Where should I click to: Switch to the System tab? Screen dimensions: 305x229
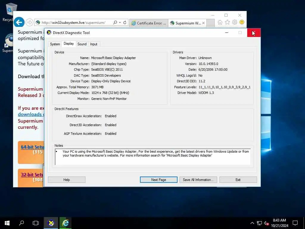click(55, 44)
